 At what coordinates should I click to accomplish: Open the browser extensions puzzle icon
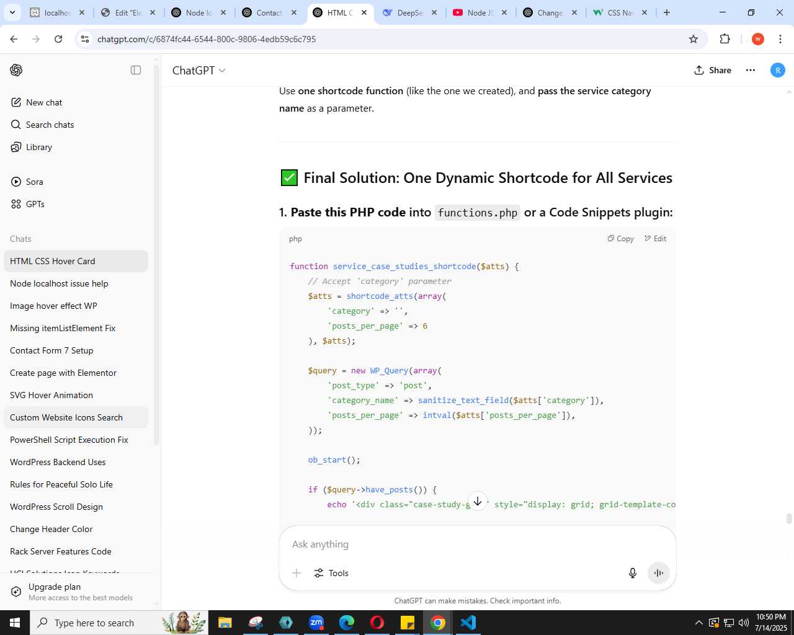[725, 39]
